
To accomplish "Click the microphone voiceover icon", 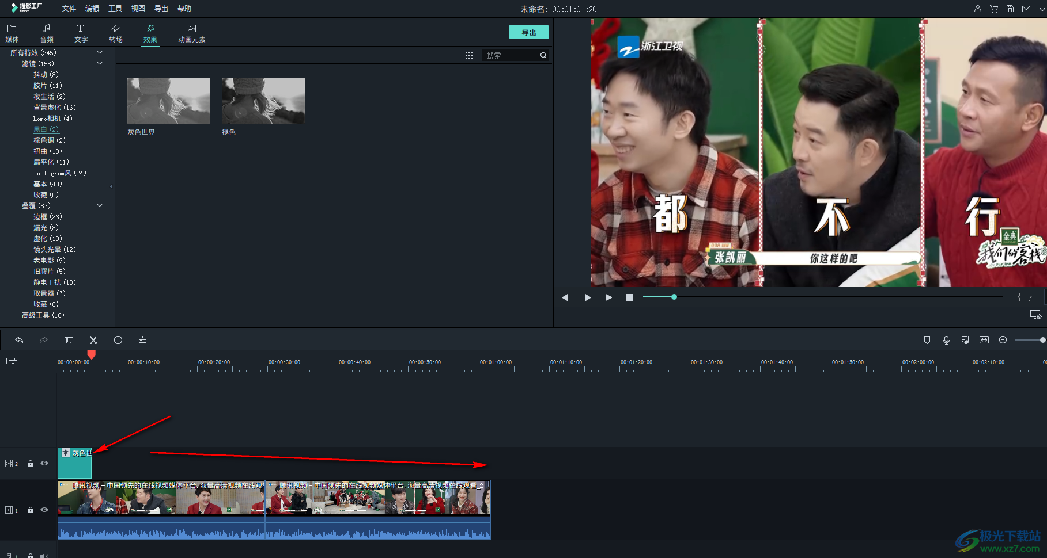I will [946, 340].
